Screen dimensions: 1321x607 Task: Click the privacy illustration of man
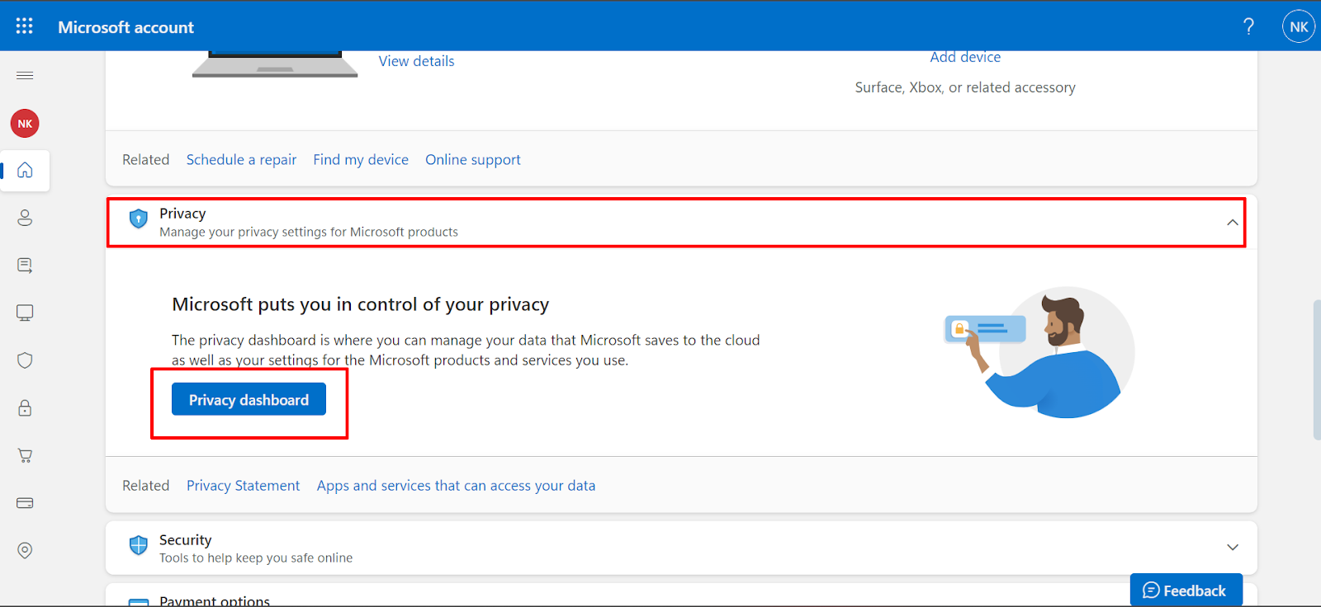(x=1040, y=352)
